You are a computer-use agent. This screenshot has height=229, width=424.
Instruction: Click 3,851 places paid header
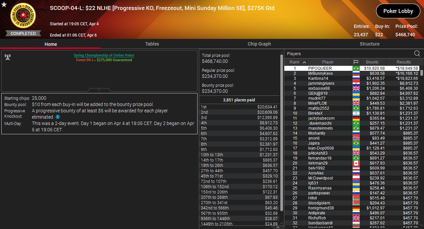pyautogui.click(x=239, y=100)
